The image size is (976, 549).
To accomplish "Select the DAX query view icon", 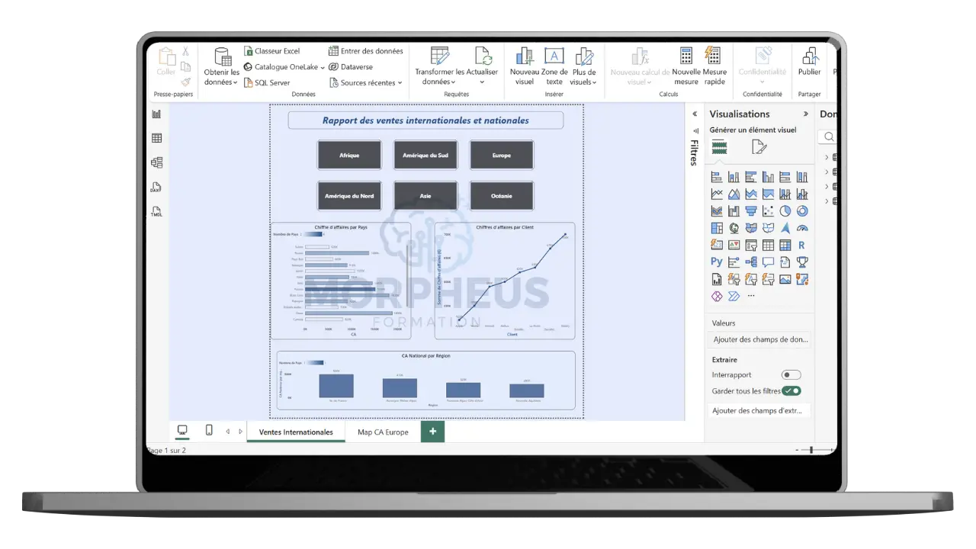I will (x=156, y=188).
